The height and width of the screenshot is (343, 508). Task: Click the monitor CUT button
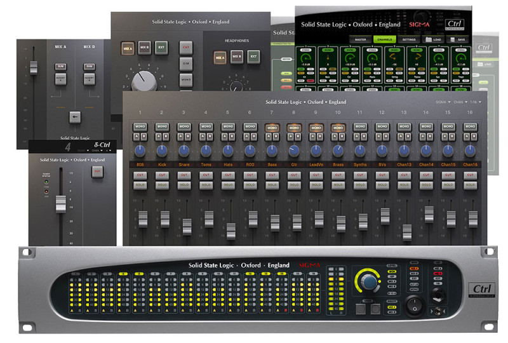(x=186, y=48)
